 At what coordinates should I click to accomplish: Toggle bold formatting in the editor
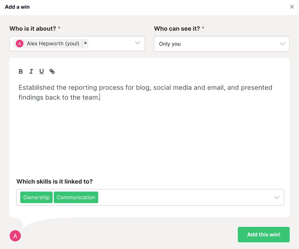[21, 71]
